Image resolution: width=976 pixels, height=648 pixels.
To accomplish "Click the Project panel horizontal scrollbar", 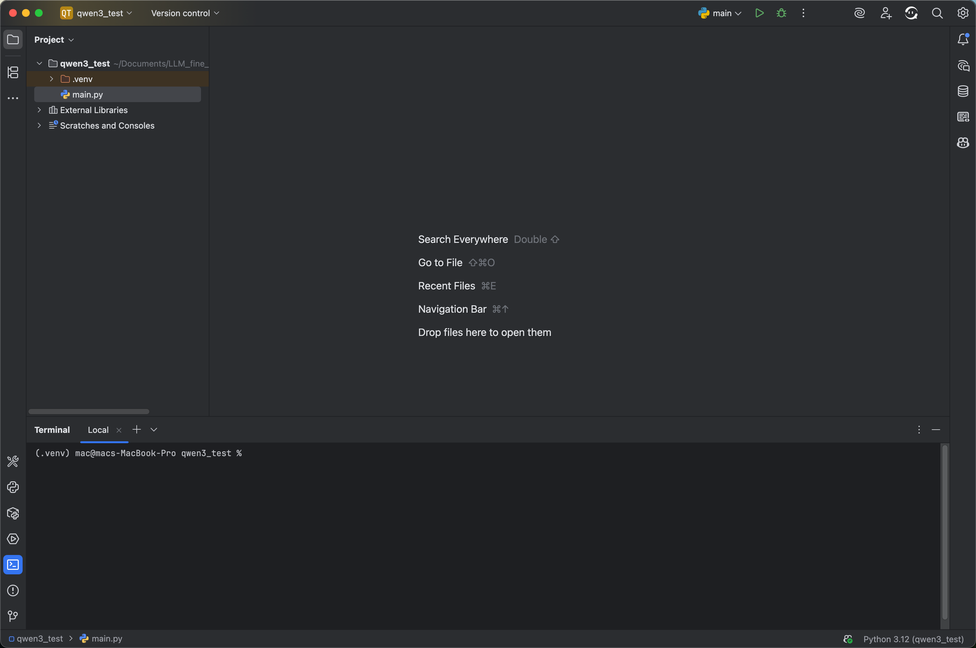I will [x=89, y=412].
